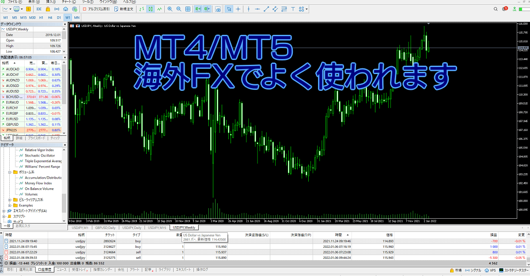Screen dimensions: 530x276
Task: Select the equidistant channel tool
Action: coord(275,9)
